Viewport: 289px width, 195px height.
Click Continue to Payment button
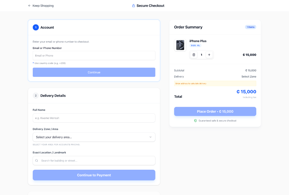94,175
